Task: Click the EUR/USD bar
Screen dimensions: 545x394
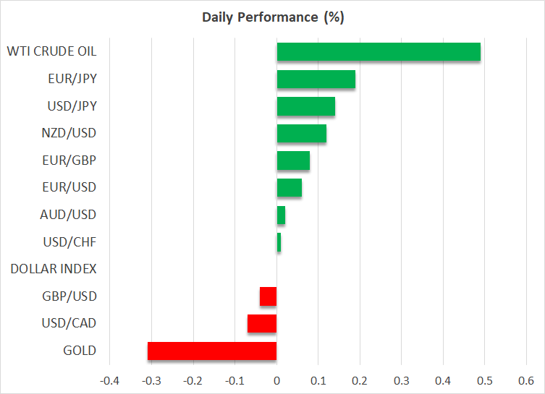Action: click(x=289, y=188)
